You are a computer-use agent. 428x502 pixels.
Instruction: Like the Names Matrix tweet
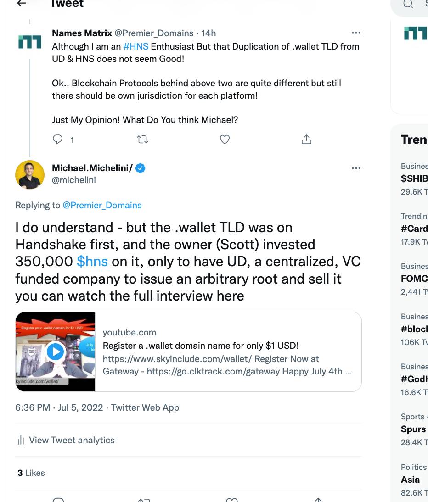point(225,139)
